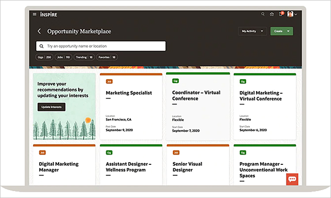Open the Digital Marketing Manager job card
Image resolution: width=331 pixels, height=198 pixels.
click(64, 165)
